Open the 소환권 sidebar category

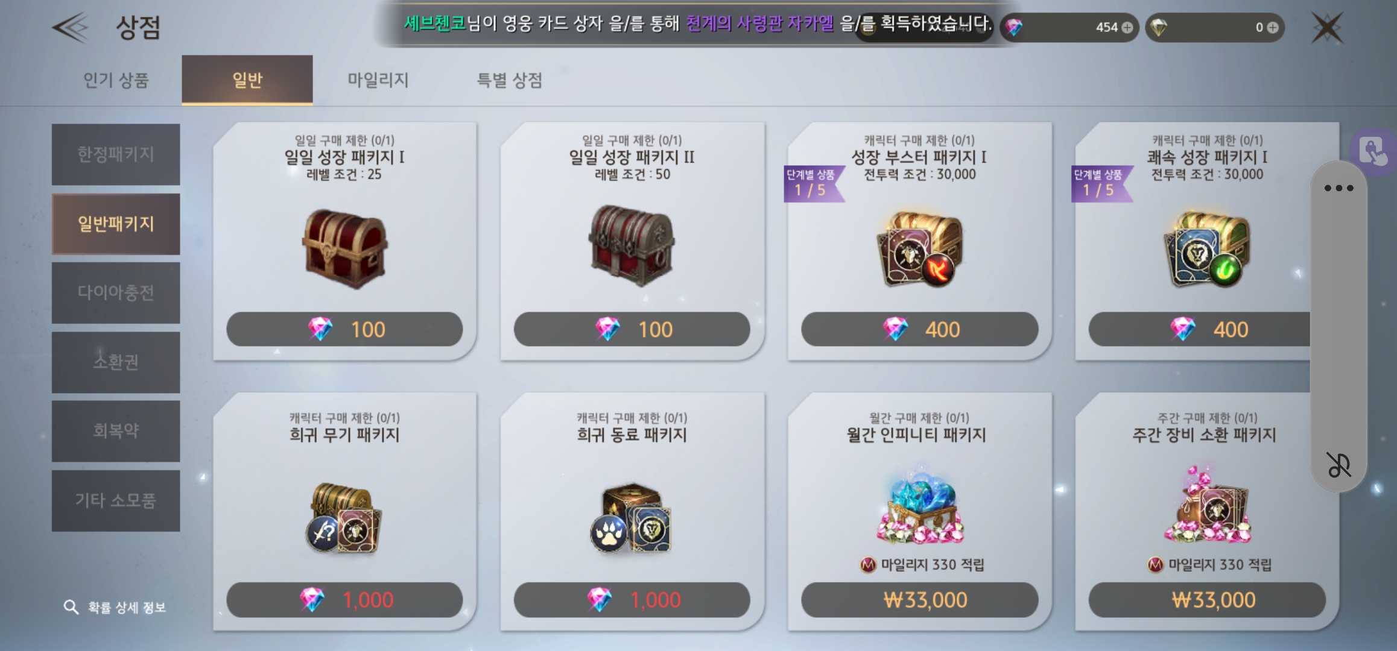click(x=116, y=362)
